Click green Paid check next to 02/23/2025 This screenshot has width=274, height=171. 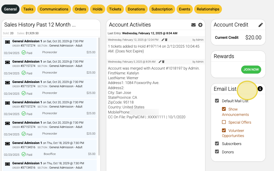[x=24, y=154]
